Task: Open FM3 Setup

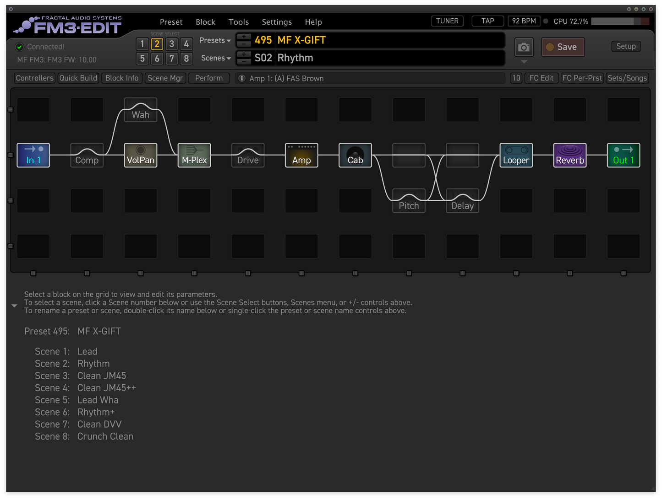Action: click(x=626, y=46)
